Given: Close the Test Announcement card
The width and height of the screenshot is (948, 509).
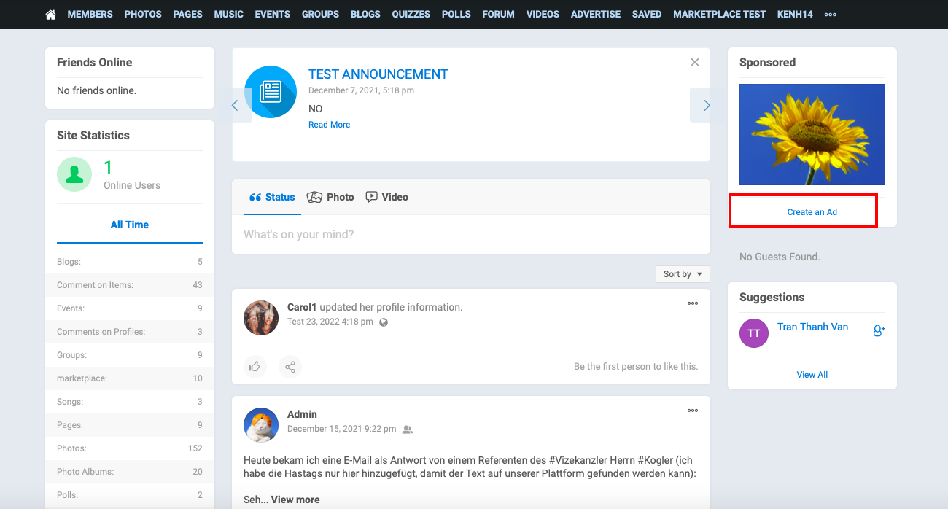Looking at the screenshot, I should 695,63.
